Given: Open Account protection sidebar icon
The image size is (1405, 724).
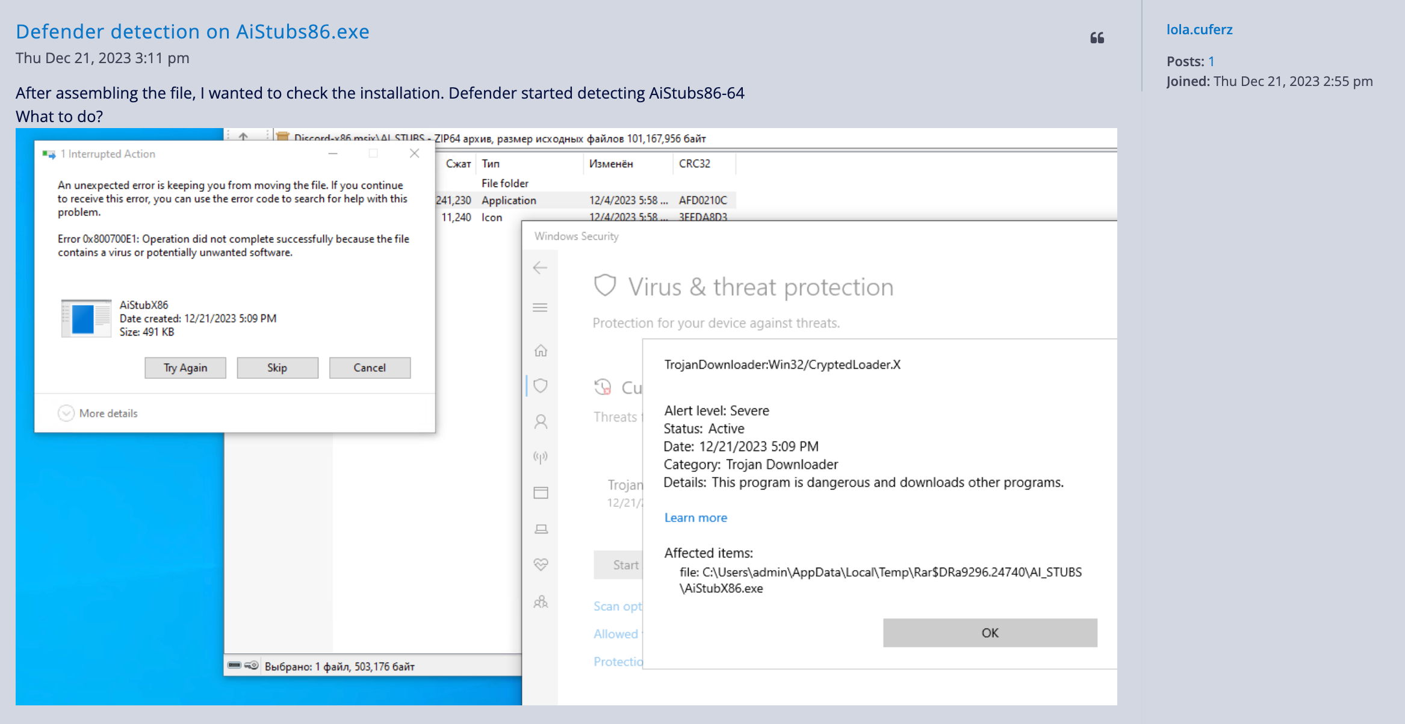Looking at the screenshot, I should coord(541,422).
